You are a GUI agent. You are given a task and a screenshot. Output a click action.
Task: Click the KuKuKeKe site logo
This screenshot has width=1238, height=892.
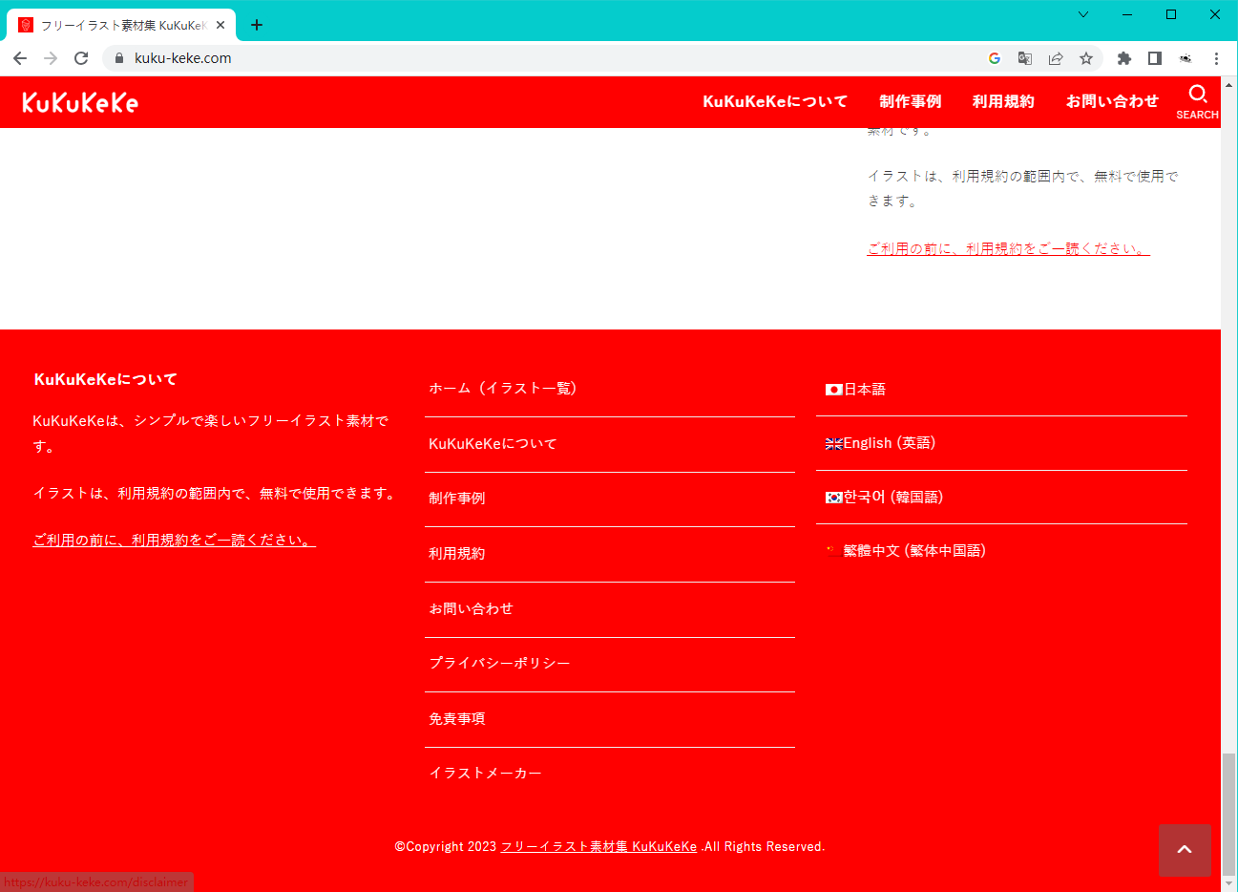pyautogui.click(x=80, y=102)
